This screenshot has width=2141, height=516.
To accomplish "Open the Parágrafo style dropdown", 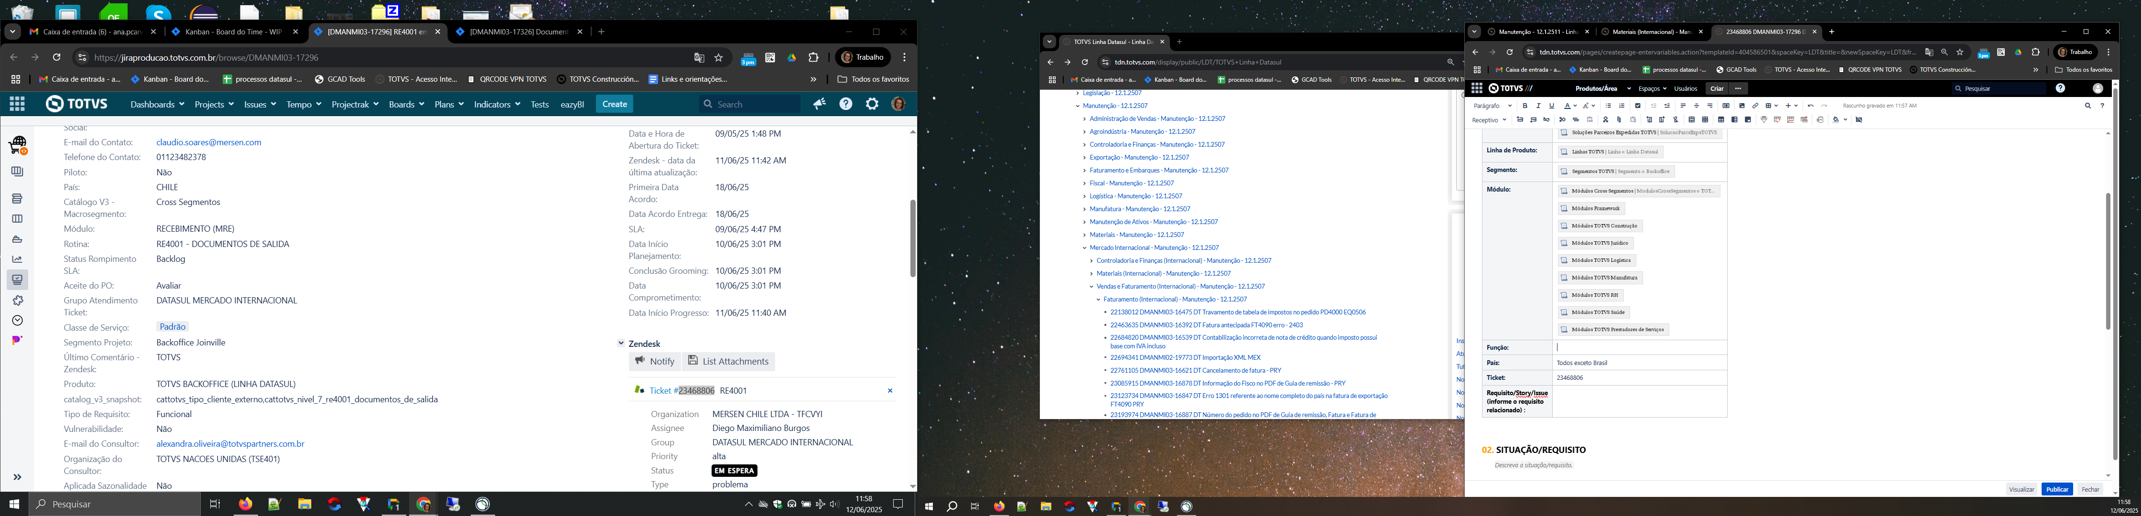I will [1492, 106].
